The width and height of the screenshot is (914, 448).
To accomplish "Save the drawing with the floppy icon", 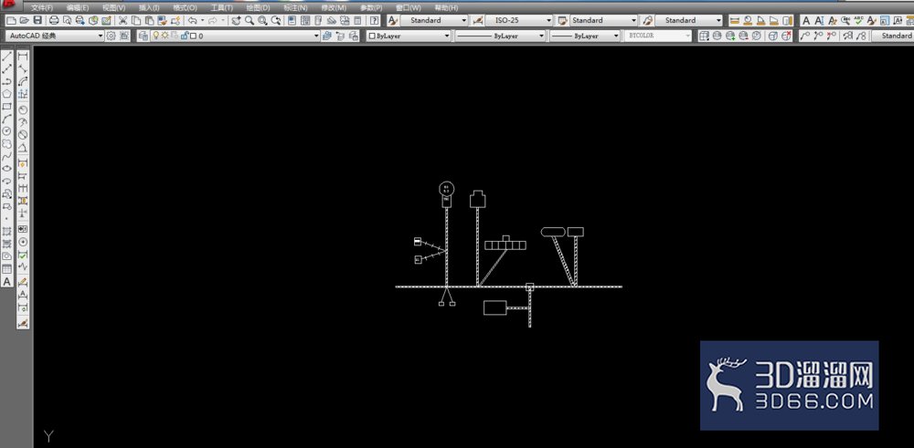I will pos(37,20).
